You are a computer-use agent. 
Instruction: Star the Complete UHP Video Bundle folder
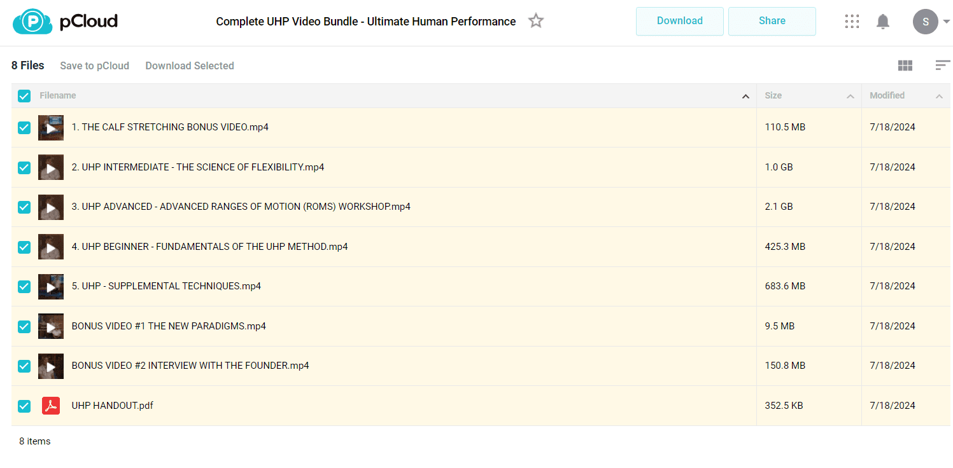(x=536, y=21)
